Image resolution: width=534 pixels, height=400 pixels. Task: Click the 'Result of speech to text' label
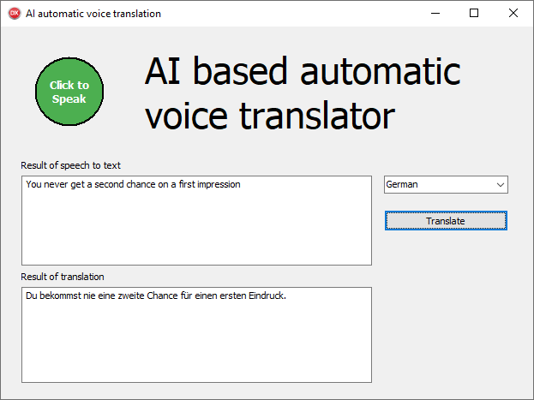tap(77, 165)
